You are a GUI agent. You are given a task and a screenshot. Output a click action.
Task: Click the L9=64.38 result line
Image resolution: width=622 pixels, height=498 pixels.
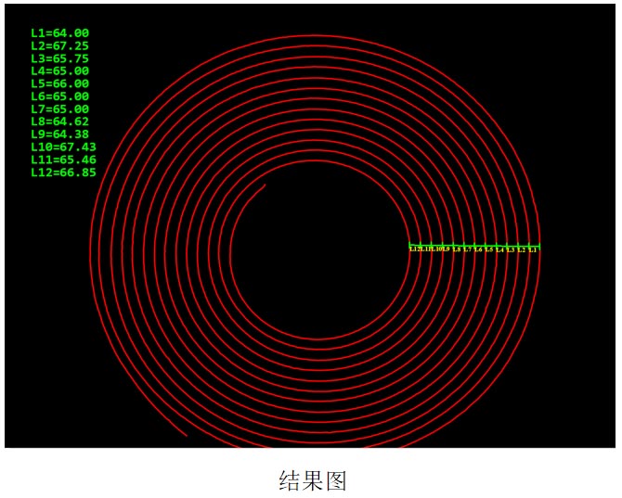59,134
